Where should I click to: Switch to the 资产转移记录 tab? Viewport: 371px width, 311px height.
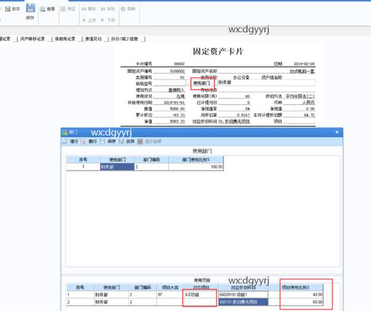[32, 39]
